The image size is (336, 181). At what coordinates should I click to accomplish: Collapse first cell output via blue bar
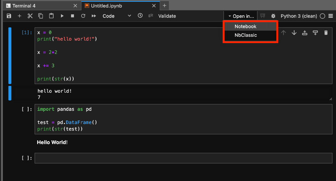click(x=10, y=93)
